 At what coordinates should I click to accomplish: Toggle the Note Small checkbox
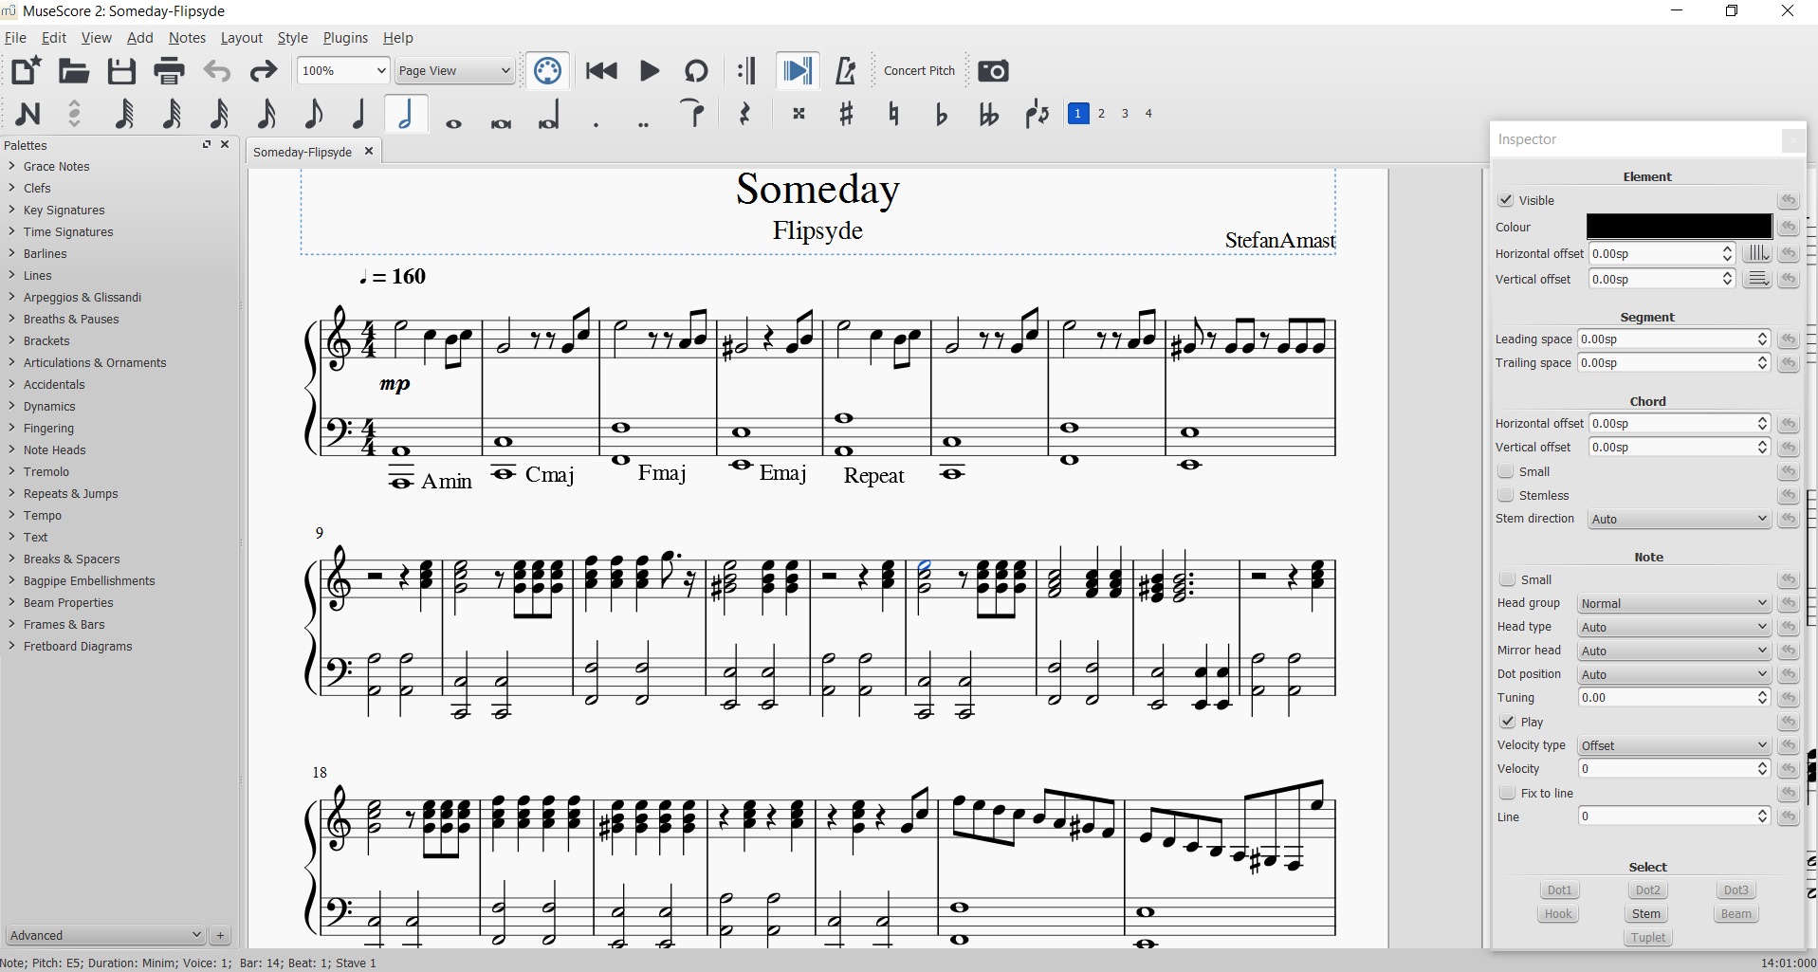(1507, 579)
